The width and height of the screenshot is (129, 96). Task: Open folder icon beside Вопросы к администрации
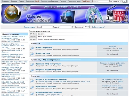32,70
